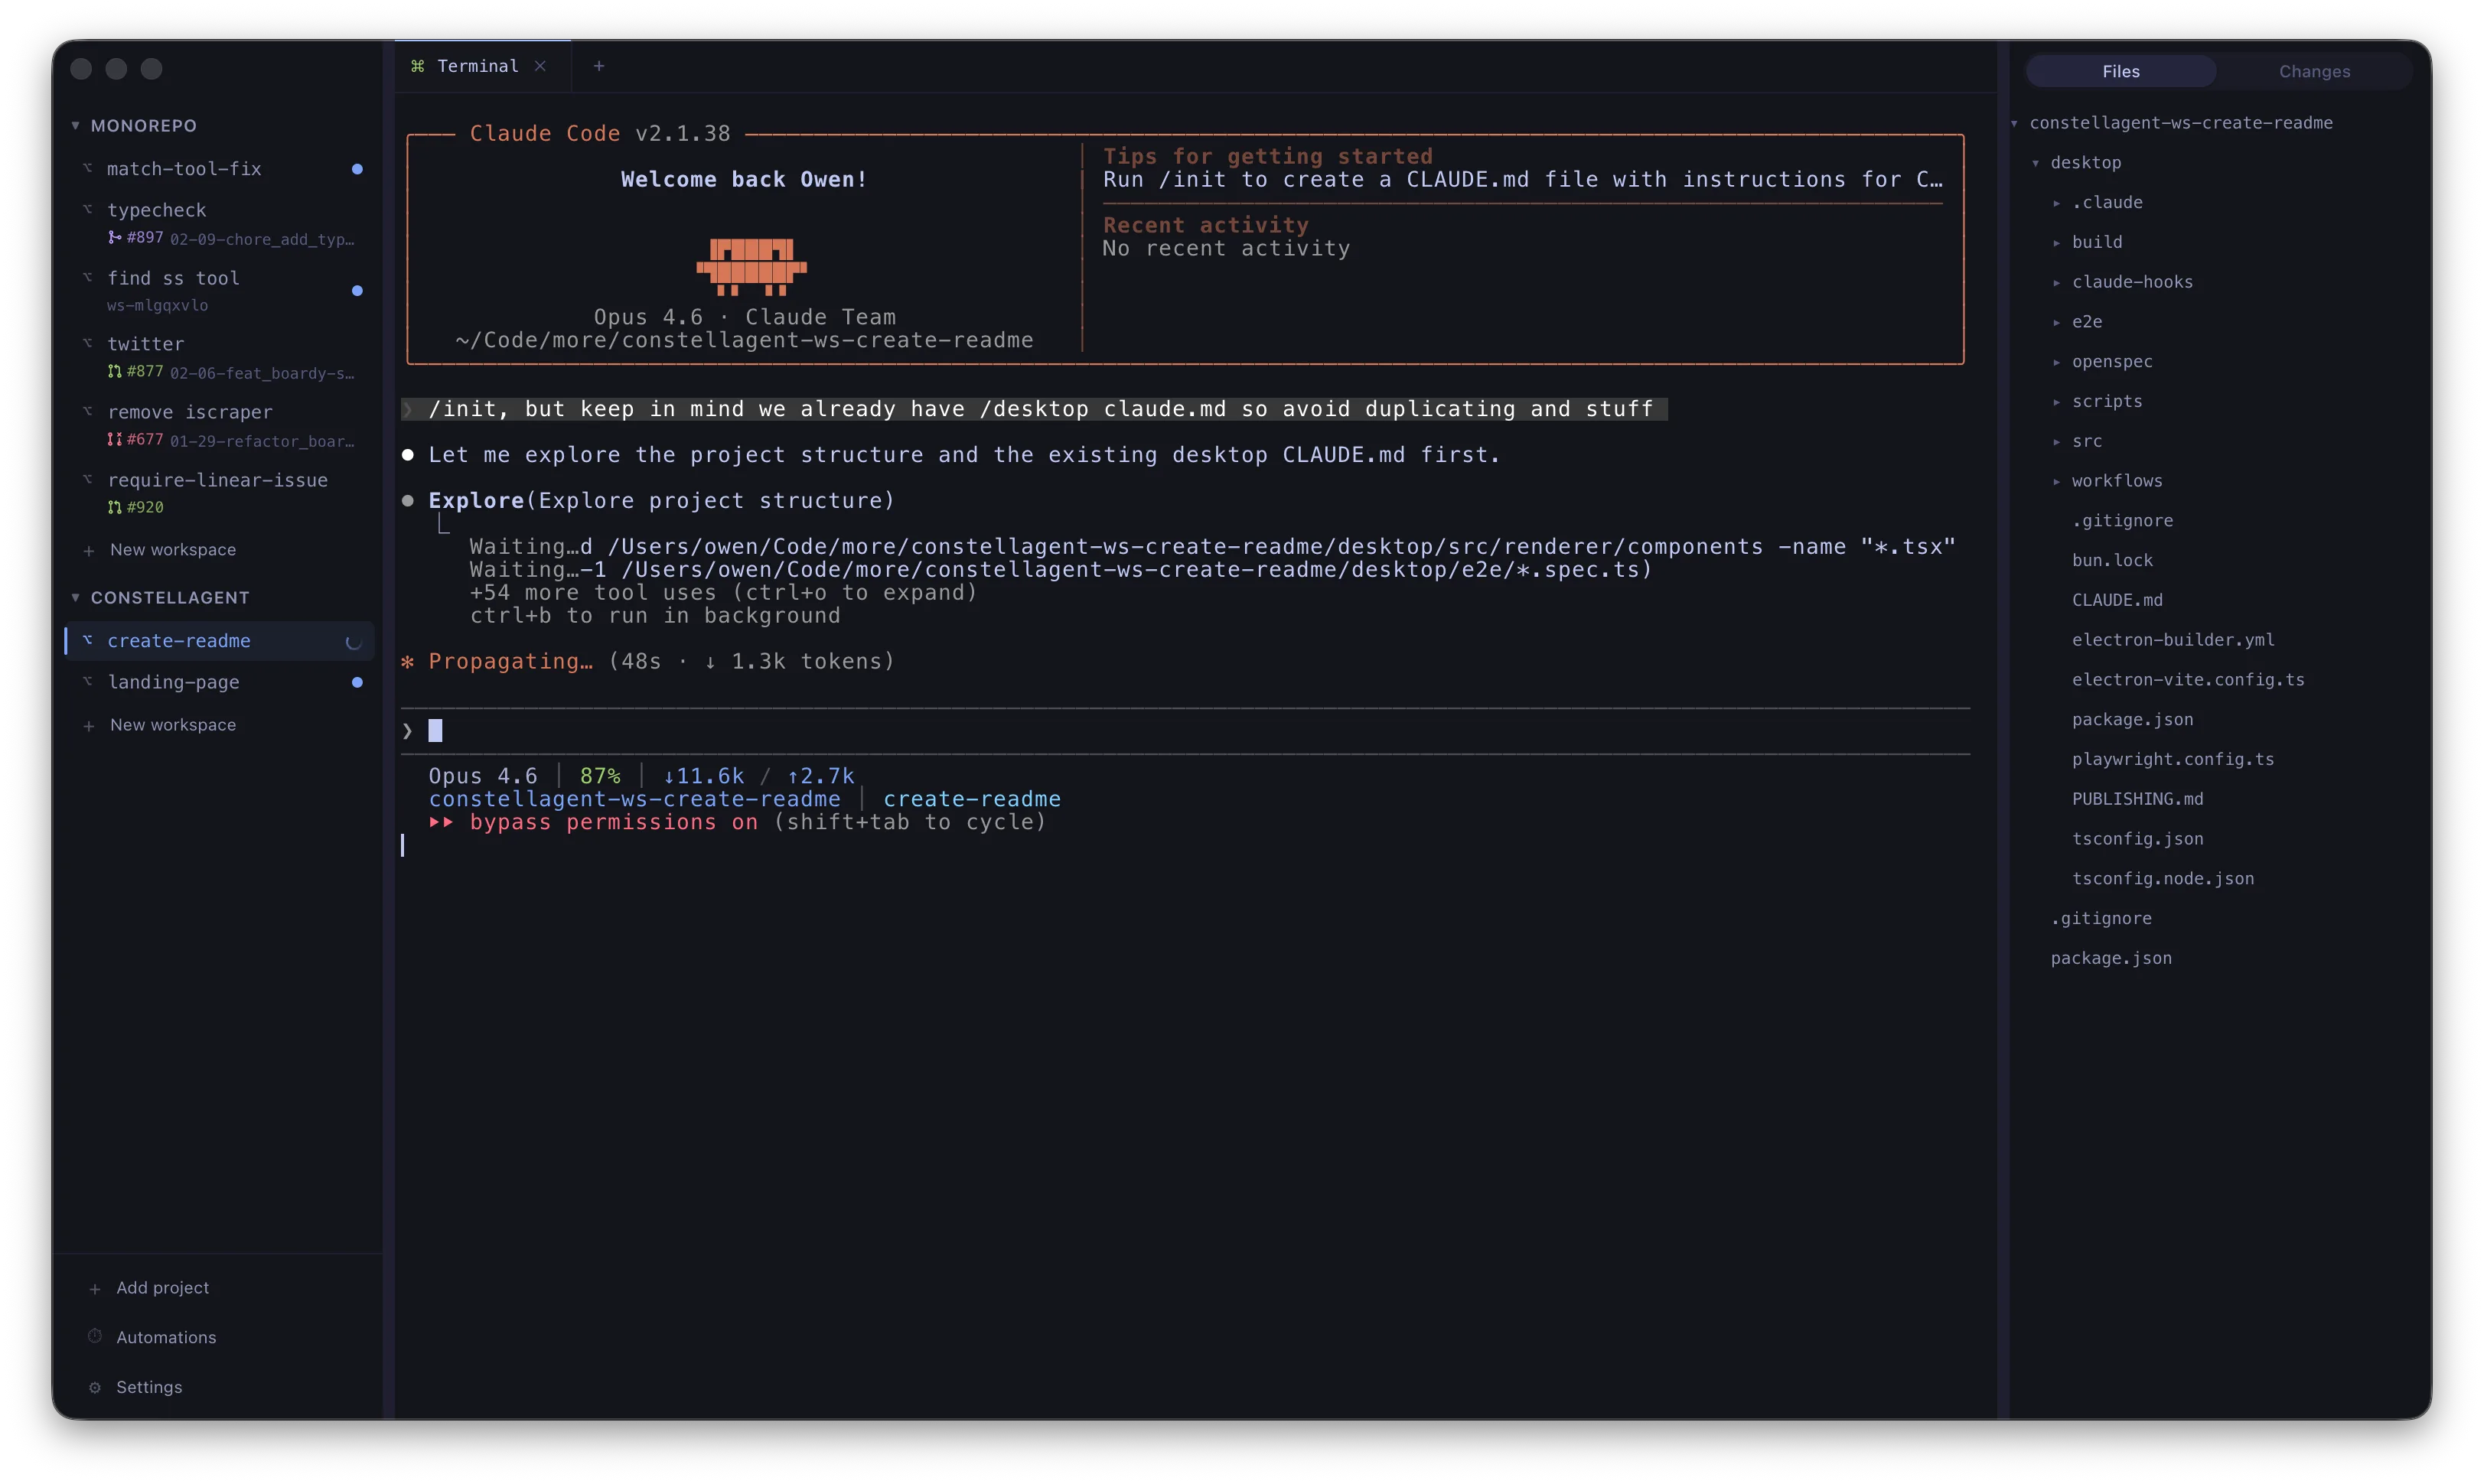Open root-level .gitignore file
The image size is (2484, 1484).
[x=2101, y=919]
